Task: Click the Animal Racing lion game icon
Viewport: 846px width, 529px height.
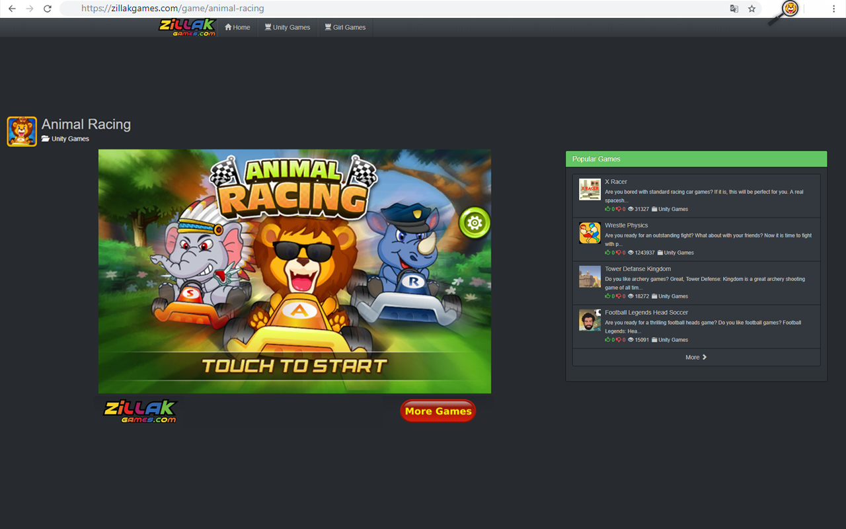Action: pyautogui.click(x=22, y=131)
